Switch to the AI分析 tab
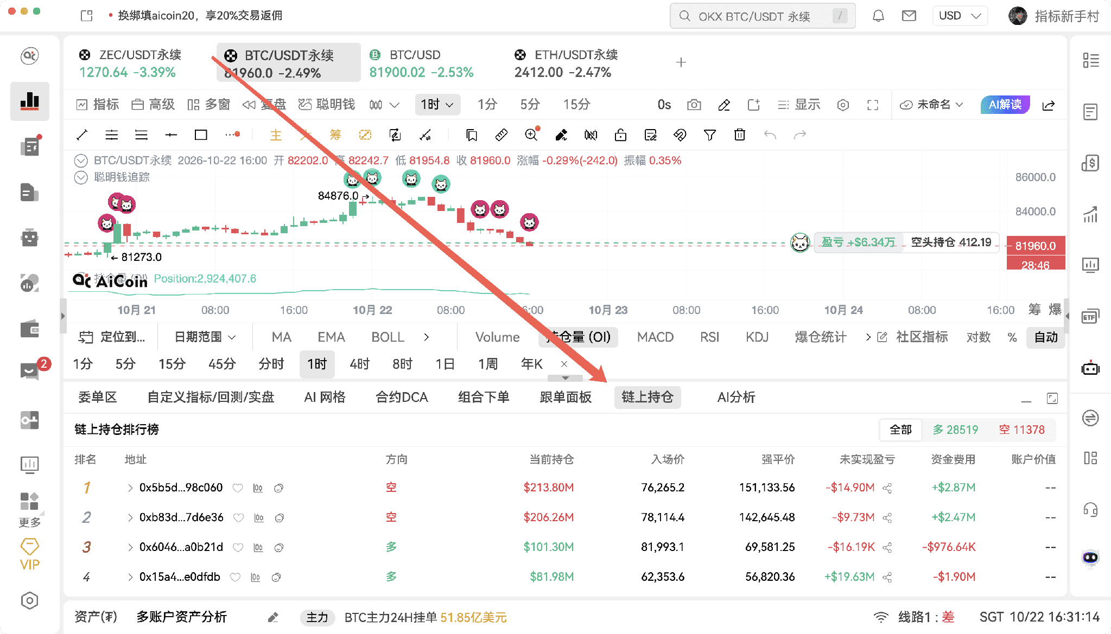 [x=736, y=398]
